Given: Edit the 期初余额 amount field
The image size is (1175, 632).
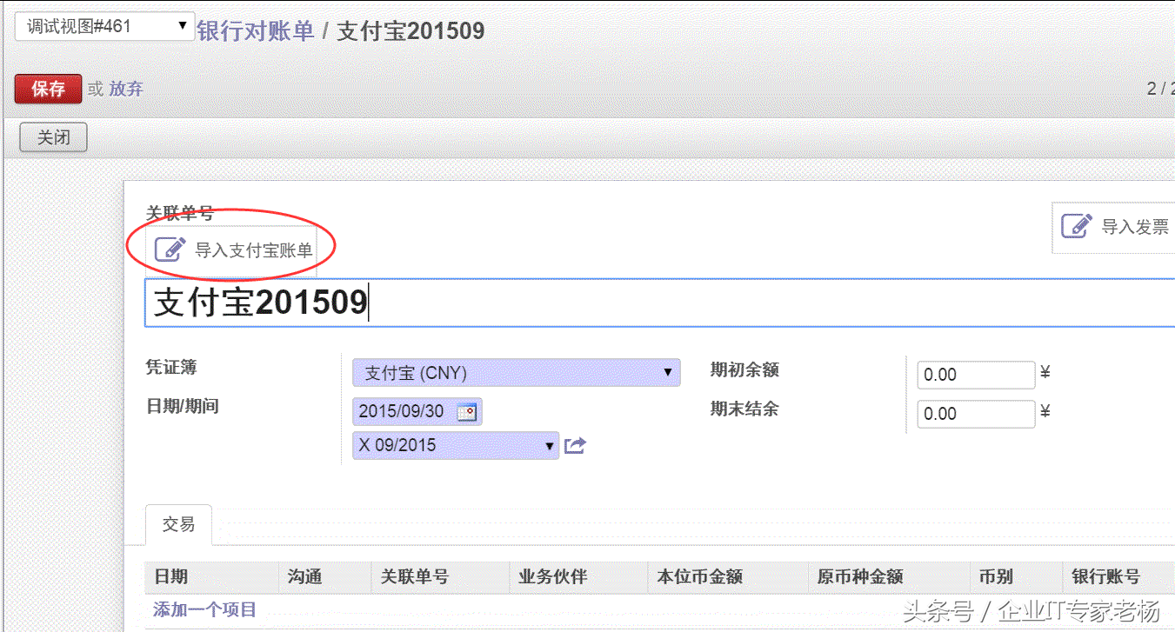Looking at the screenshot, I should pyautogui.click(x=976, y=375).
